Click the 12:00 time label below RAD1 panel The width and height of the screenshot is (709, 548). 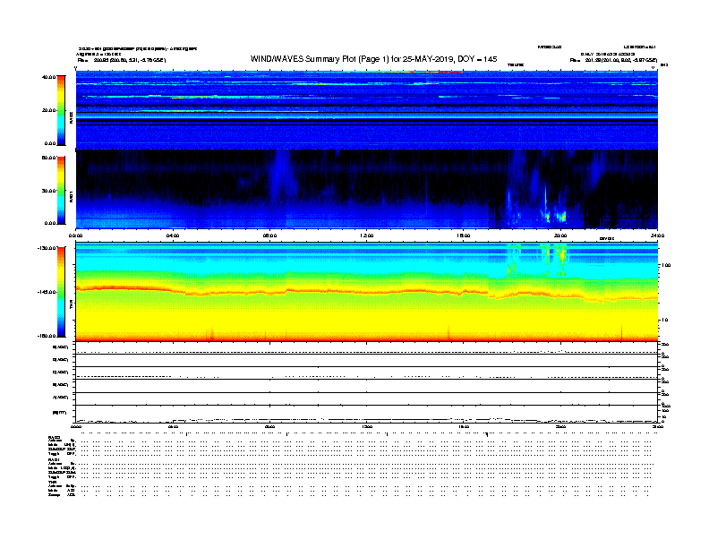click(x=367, y=235)
